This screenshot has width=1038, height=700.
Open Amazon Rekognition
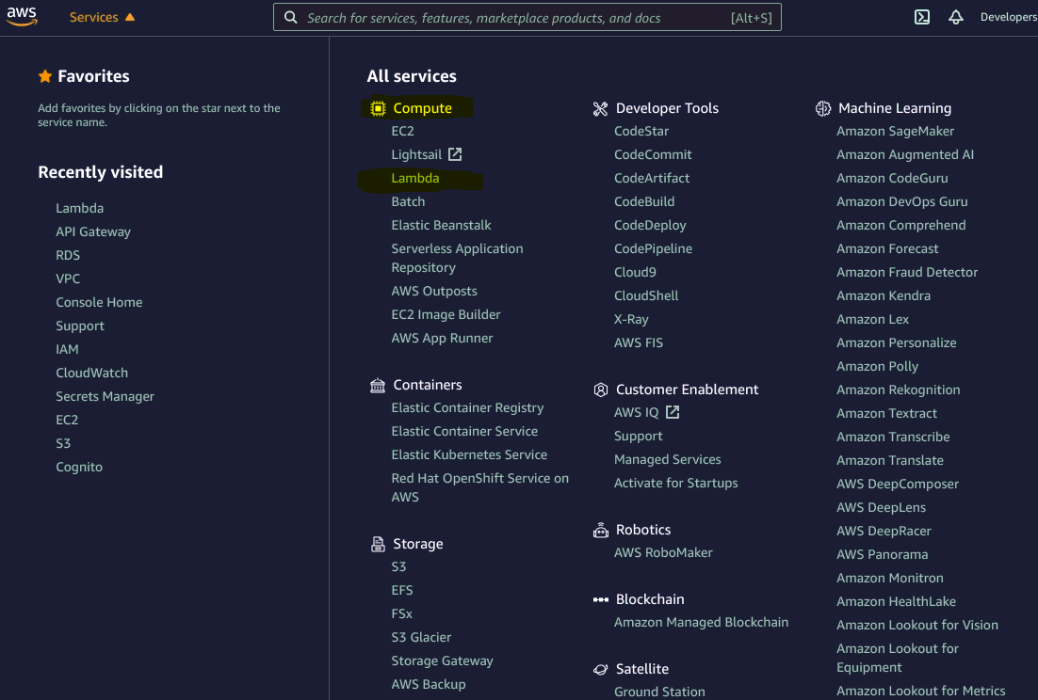coord(898,390)
